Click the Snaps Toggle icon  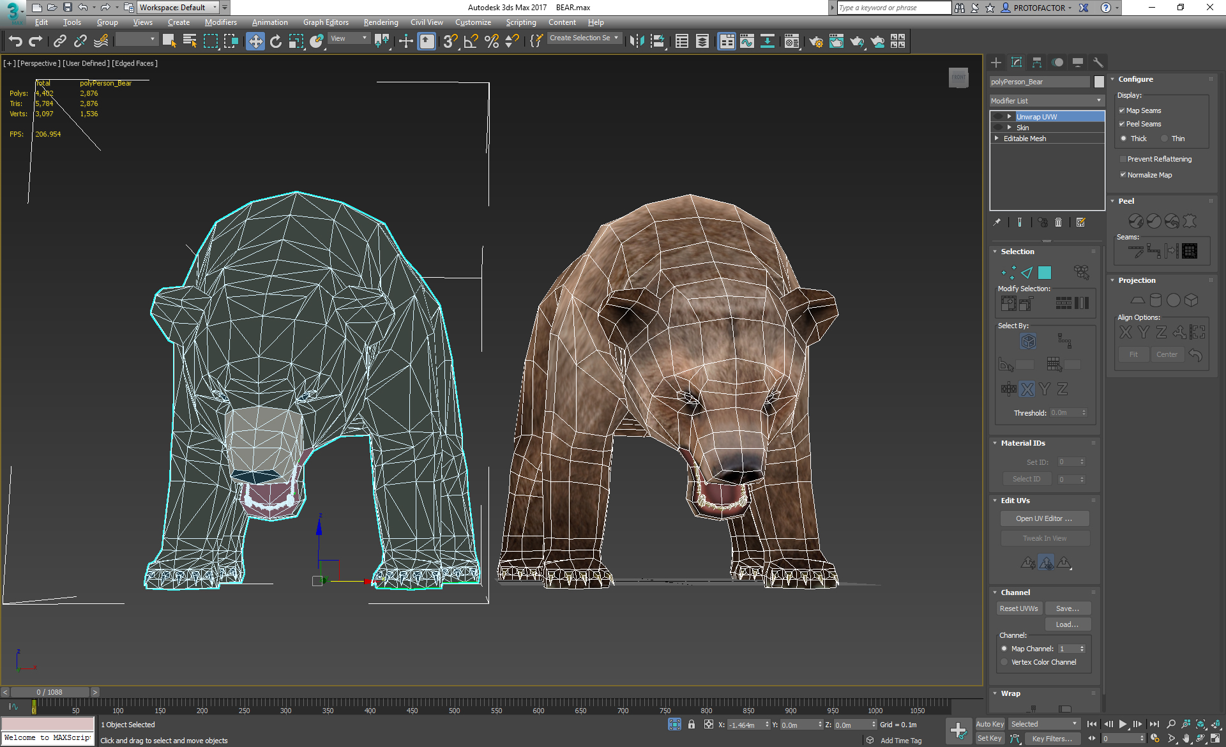[449, 41]
